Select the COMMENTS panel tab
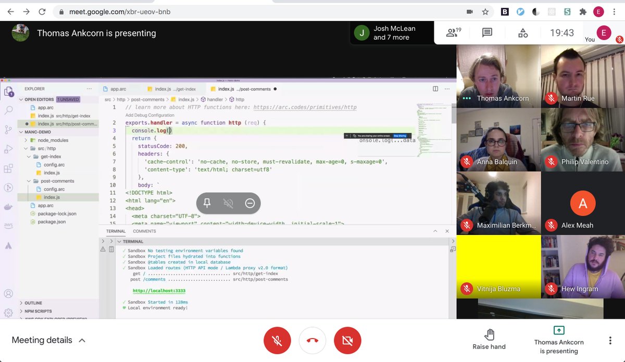The image size is (625, 362). click(144, 231)
